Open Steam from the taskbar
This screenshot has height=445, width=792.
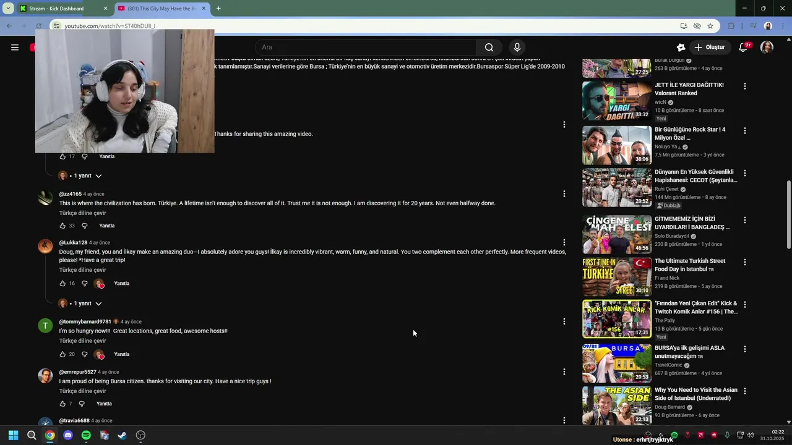click(123, 435)
